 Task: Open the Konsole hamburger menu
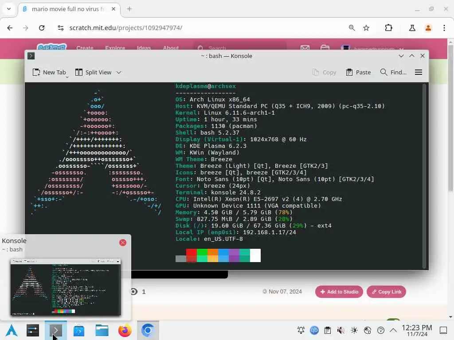(x=419, y=72)
